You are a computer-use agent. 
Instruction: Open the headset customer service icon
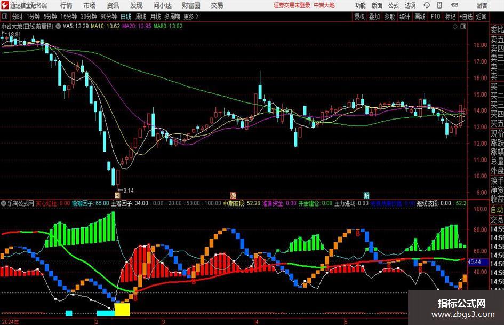tap(427, 5)
